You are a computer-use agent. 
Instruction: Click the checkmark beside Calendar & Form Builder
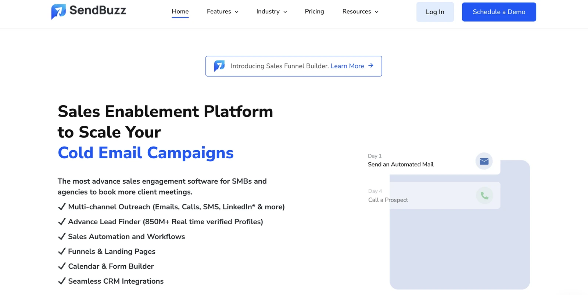[62, 266]
